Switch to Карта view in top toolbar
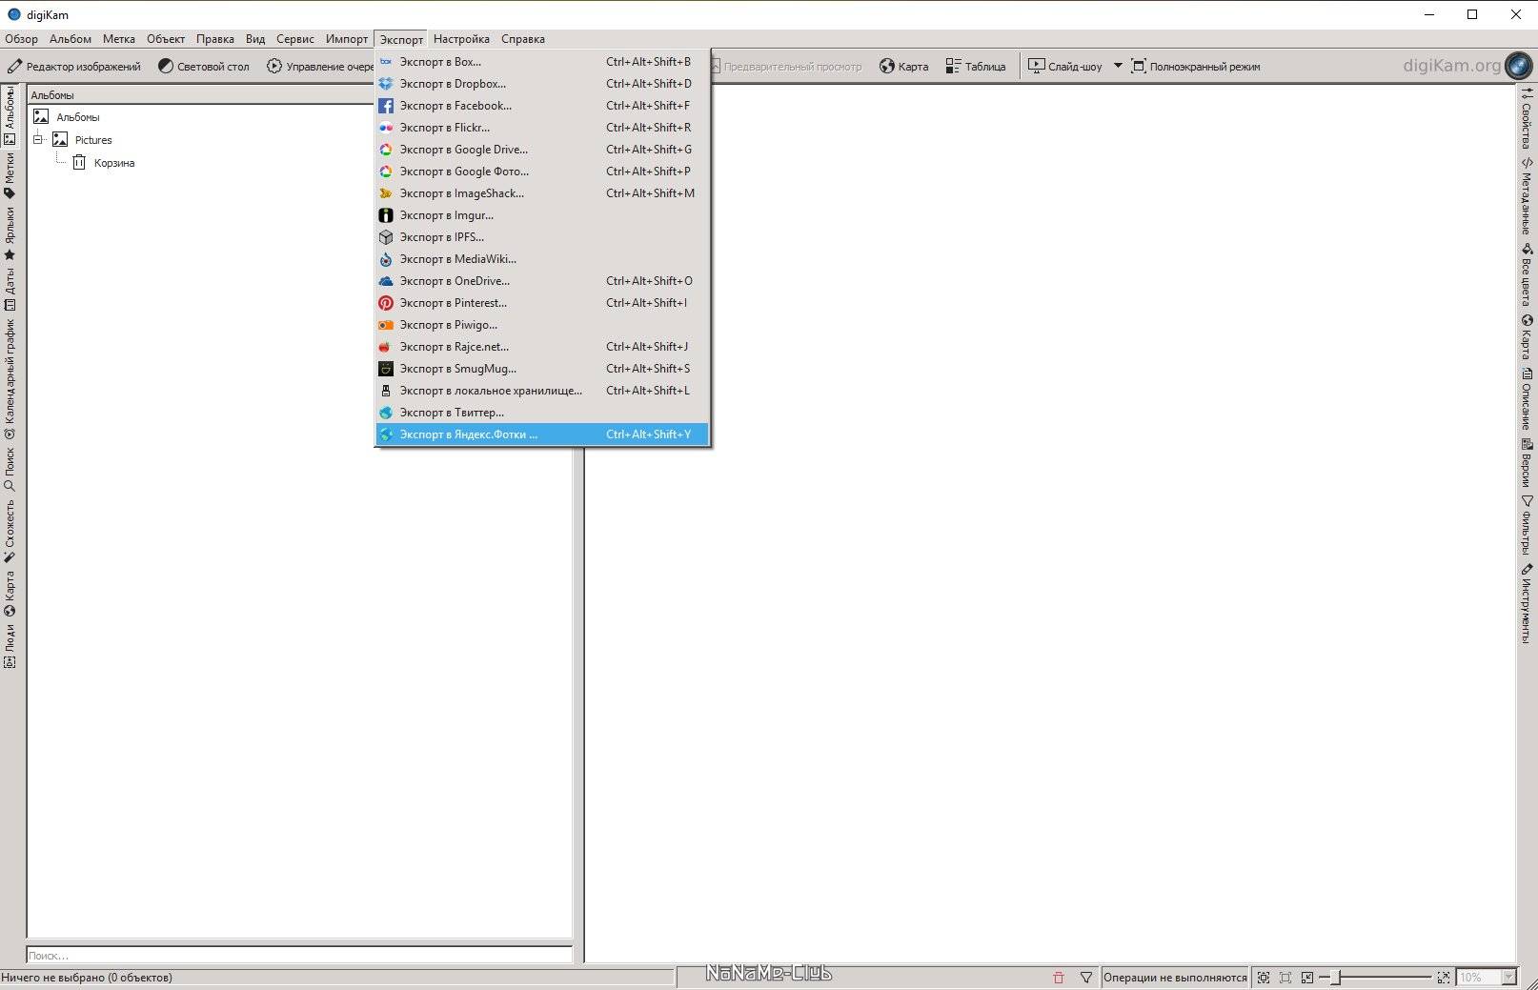 [903, 67]
